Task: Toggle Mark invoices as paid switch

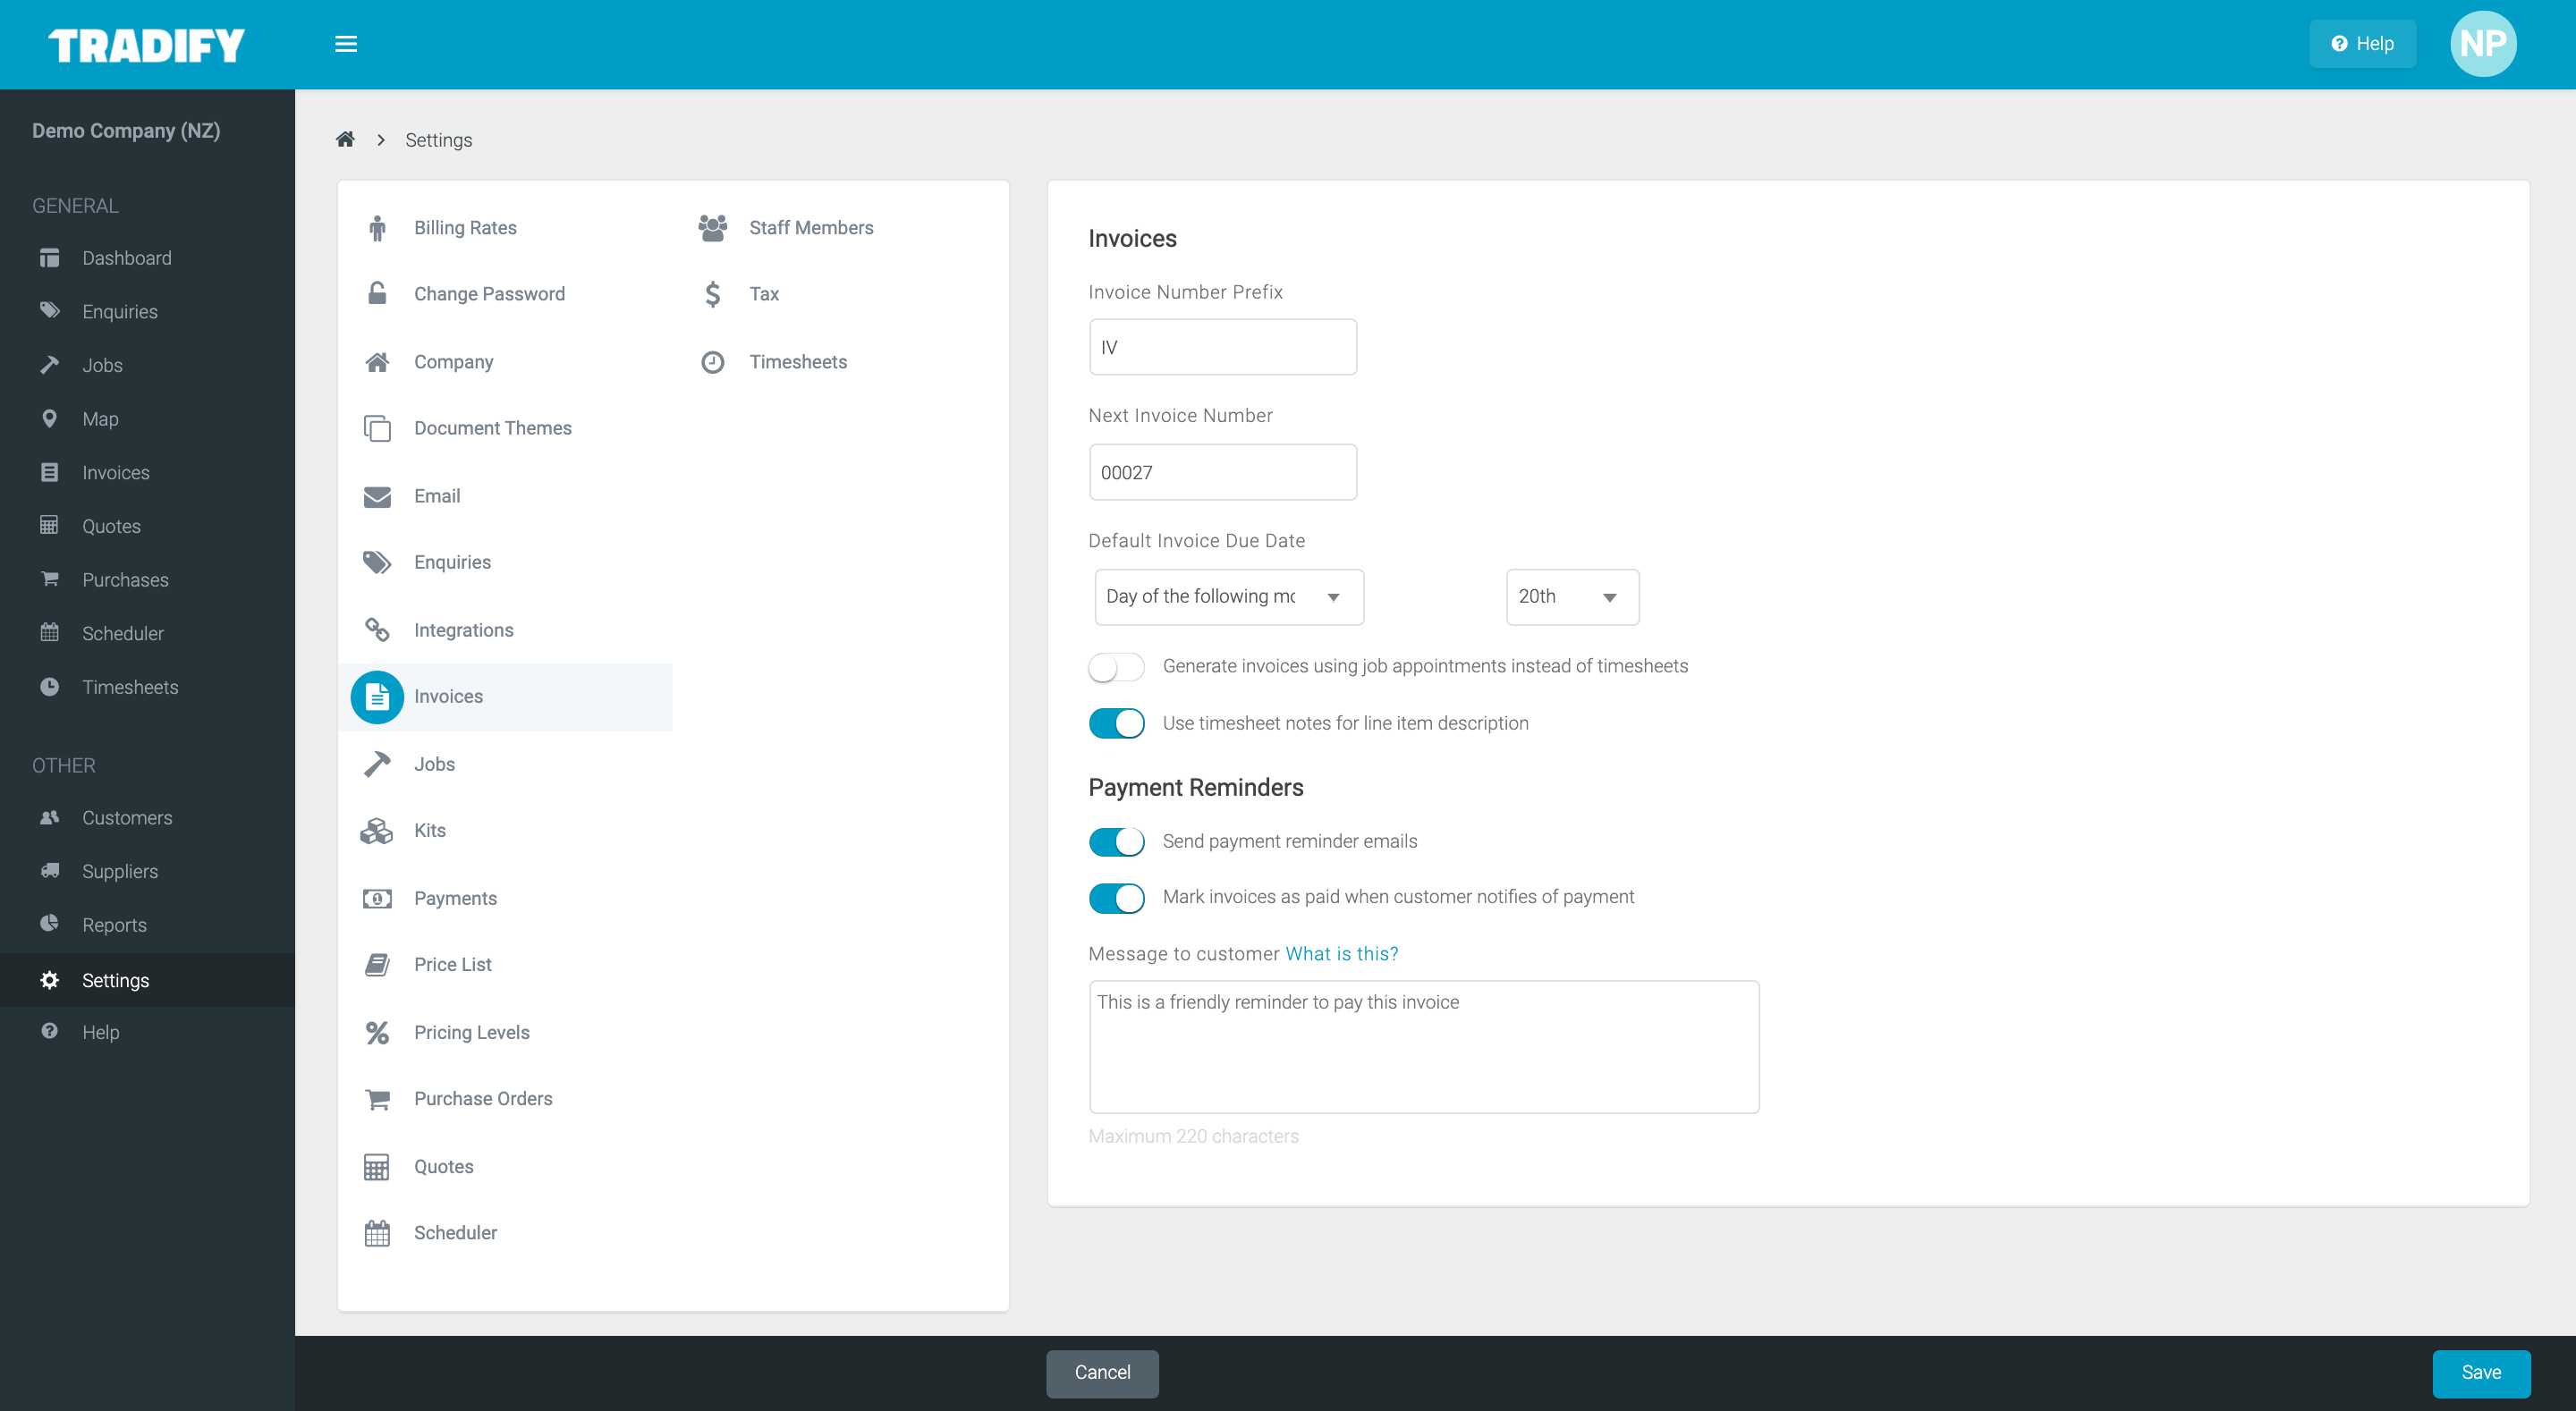Action: [x=1116, y=898]
